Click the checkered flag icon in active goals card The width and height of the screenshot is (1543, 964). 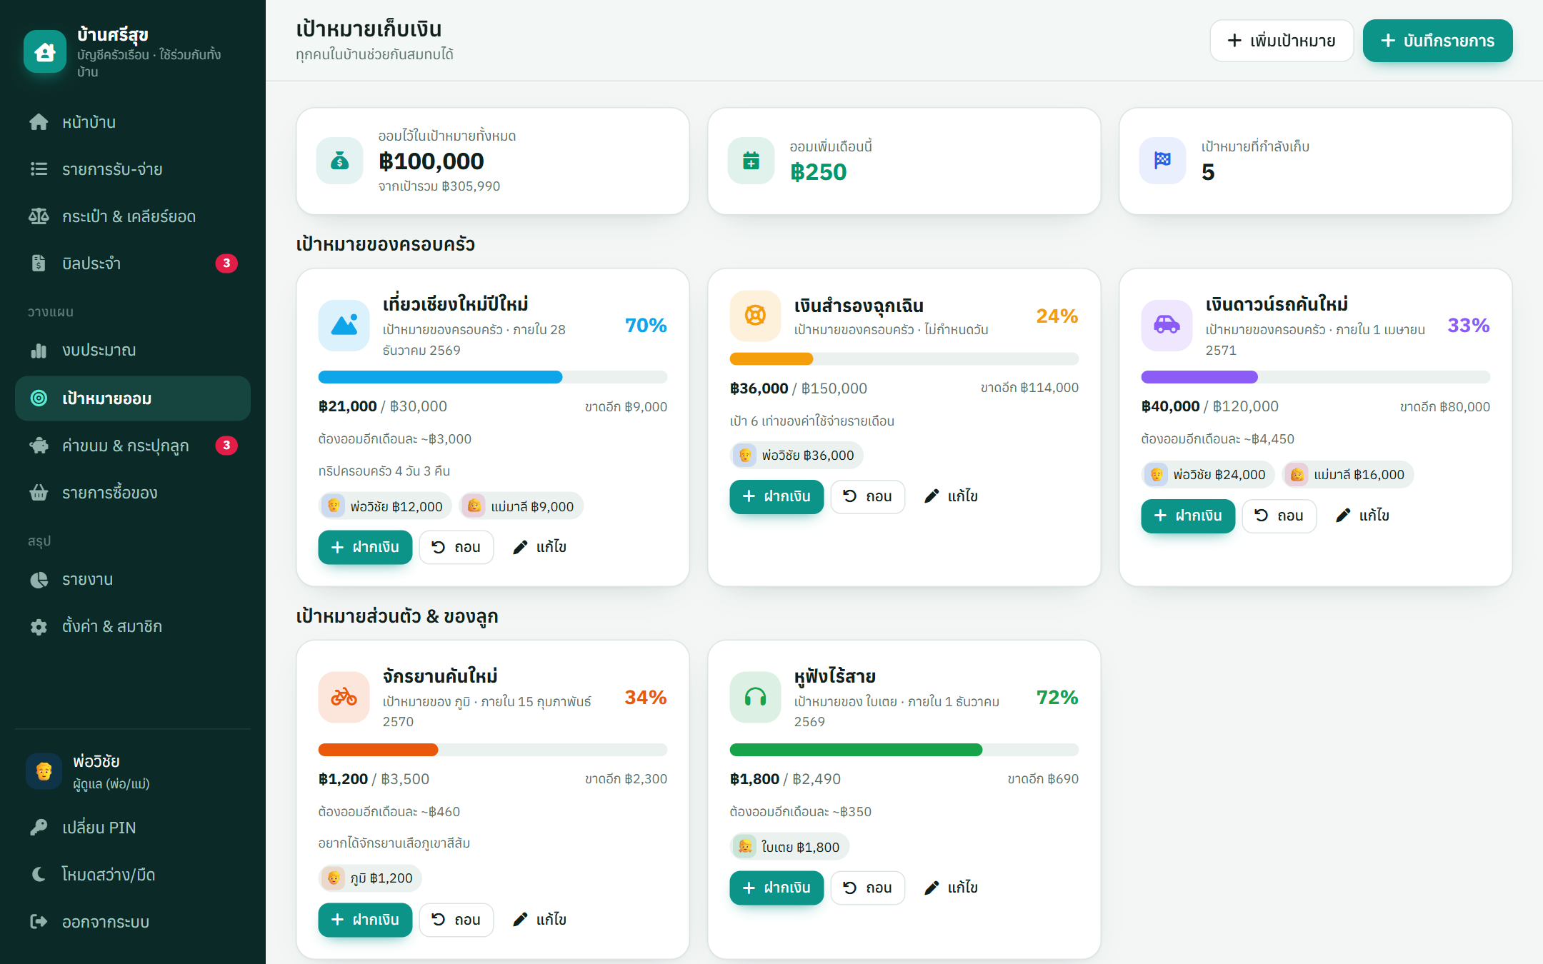point(1163,161)
